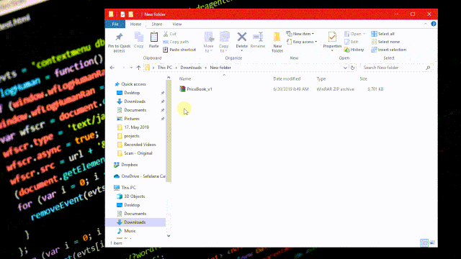Click the Copy ribbon icon
Screen dimensions: 461x259
138,37
